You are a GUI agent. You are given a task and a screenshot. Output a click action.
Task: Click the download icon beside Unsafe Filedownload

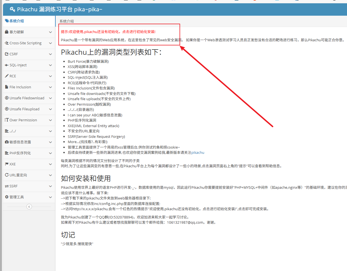pos(7,98)
